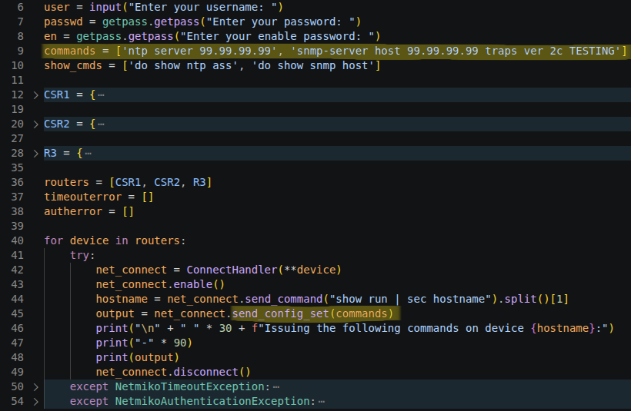Click the ellipsis after R3 = {
The width and height of the screenshot is (631, 411).
[88, 154]
